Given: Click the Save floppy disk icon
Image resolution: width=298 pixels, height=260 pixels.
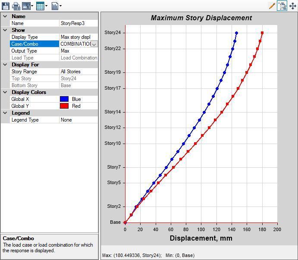Looking at the screenshot, I should click(x=6, y=6).
